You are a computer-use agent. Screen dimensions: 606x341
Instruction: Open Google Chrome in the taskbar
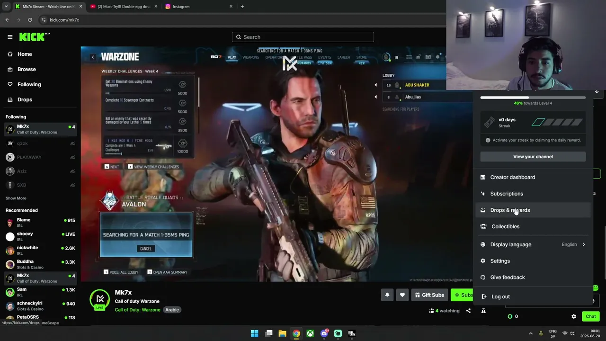(296, 333)
